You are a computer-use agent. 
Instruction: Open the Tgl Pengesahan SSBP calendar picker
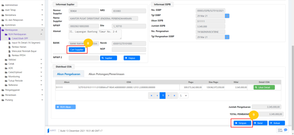click(x=227, y=37)
